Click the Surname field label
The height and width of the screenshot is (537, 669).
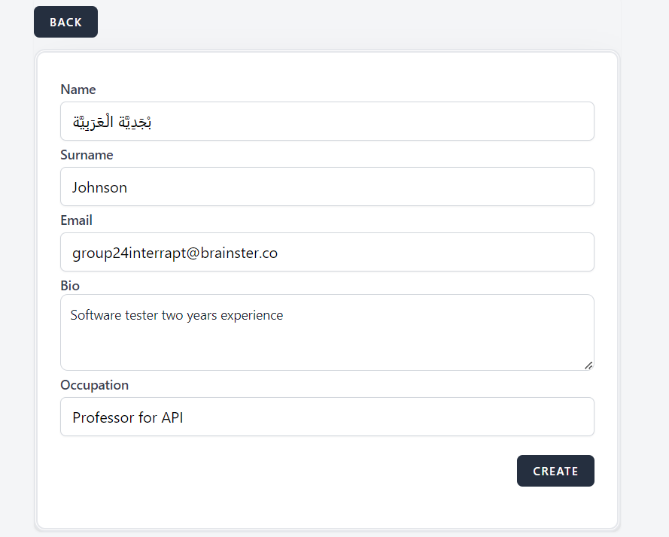coord(87,155)
